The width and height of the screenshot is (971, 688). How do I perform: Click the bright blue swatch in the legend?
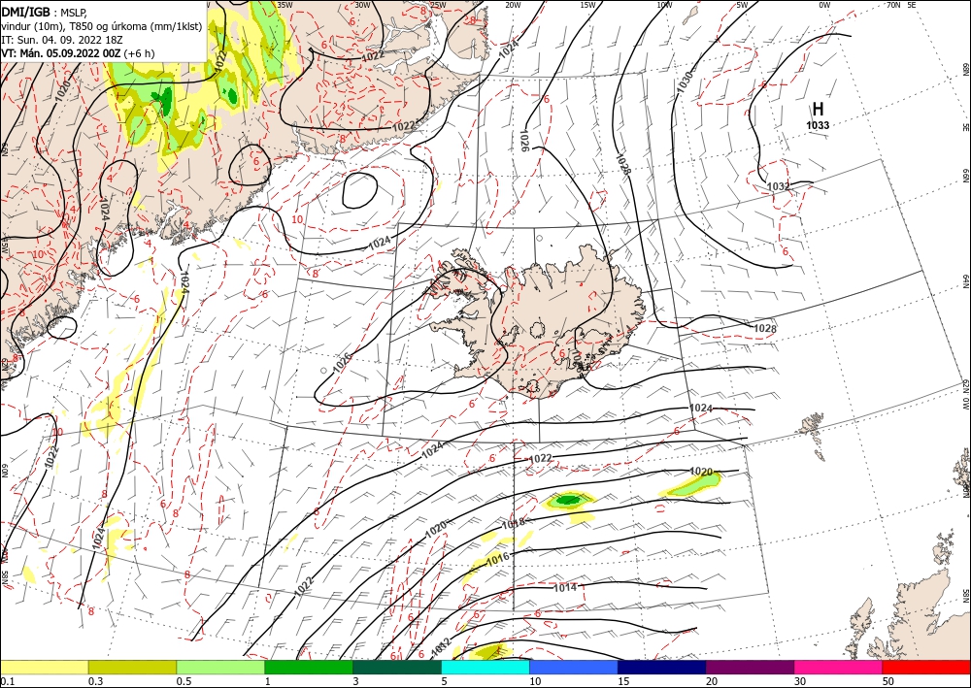(574, 667)
